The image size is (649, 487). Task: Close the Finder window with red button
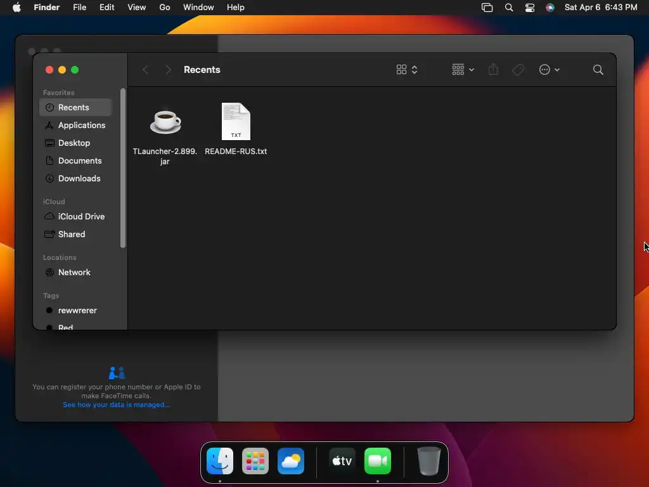coord(49,70)
